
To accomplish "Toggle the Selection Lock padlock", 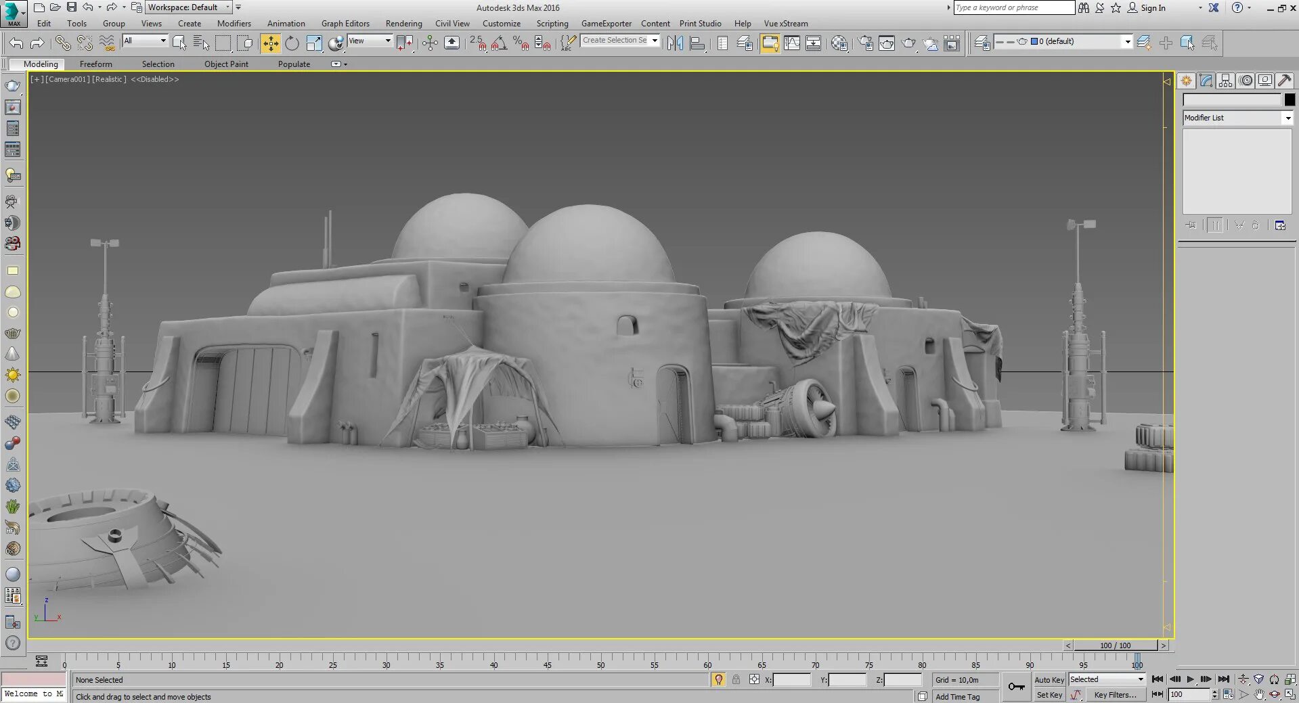I will pyautogui.click(x=736, y=679).
